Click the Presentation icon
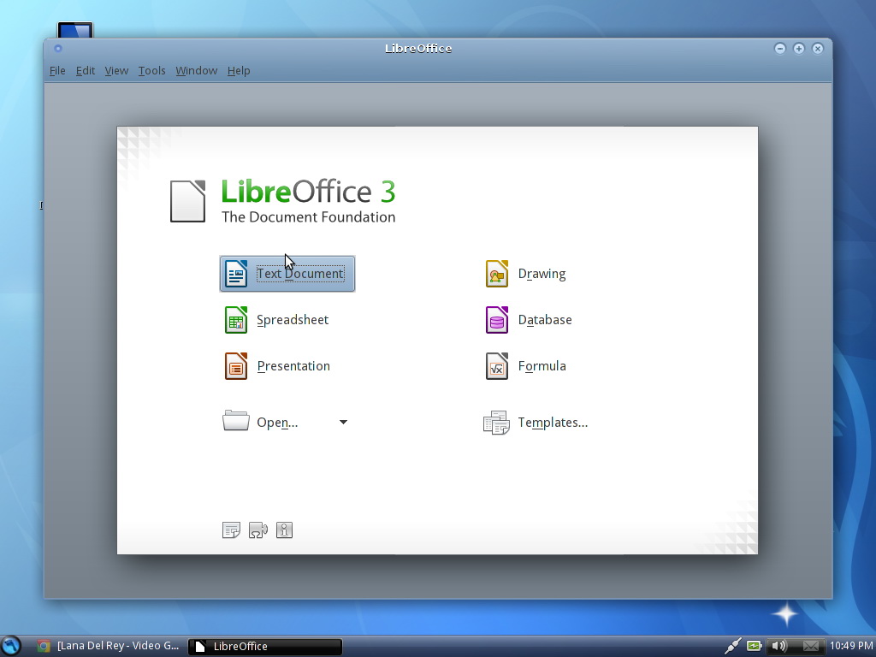The width and height of the screenshot is (876, 657). [236, 366]
